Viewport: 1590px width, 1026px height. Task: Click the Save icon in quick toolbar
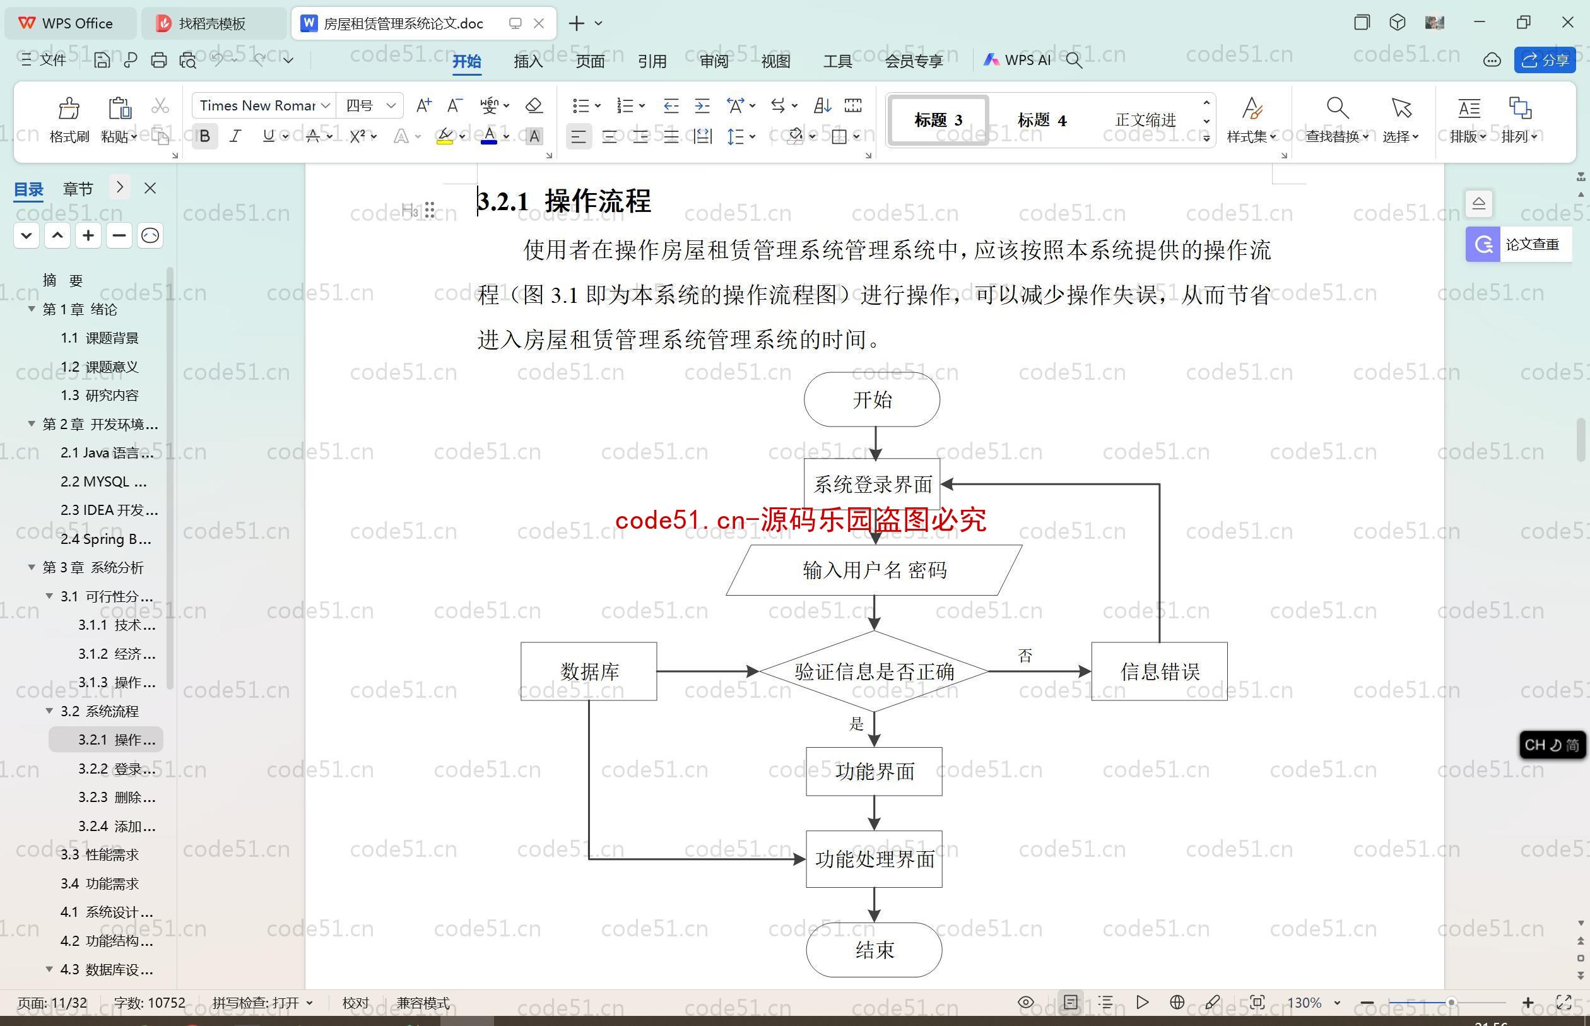[102, 60]
